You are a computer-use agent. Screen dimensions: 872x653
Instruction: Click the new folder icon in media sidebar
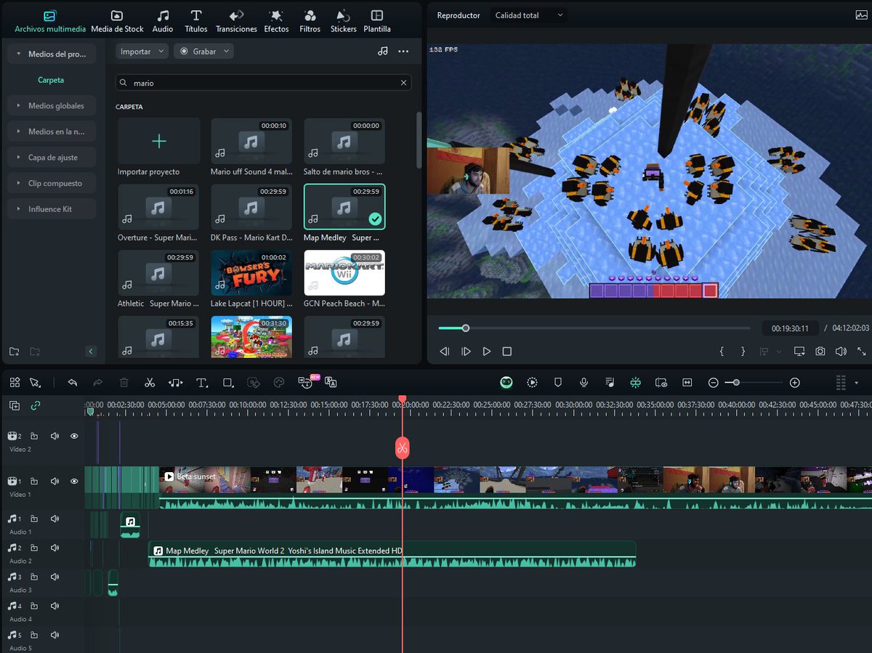[15, 352]
